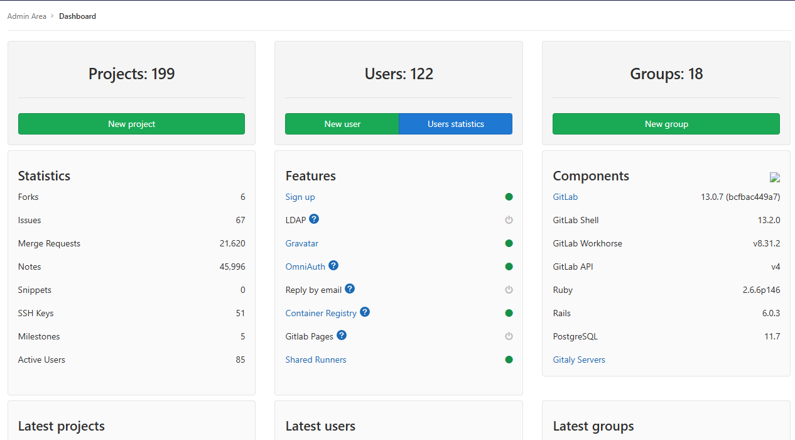Image resolution: width=795 pixels, height=440 pixels.
Task: Click the Gitlab Pages disabled power icon
Action: 509,336
